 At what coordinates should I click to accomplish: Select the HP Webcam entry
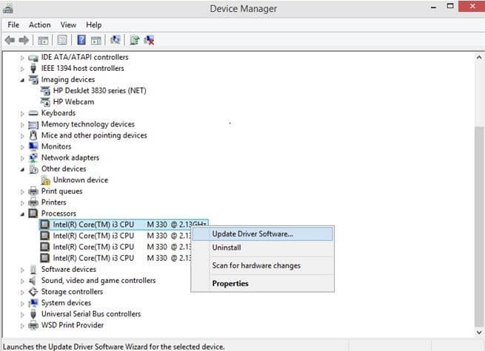73,102
